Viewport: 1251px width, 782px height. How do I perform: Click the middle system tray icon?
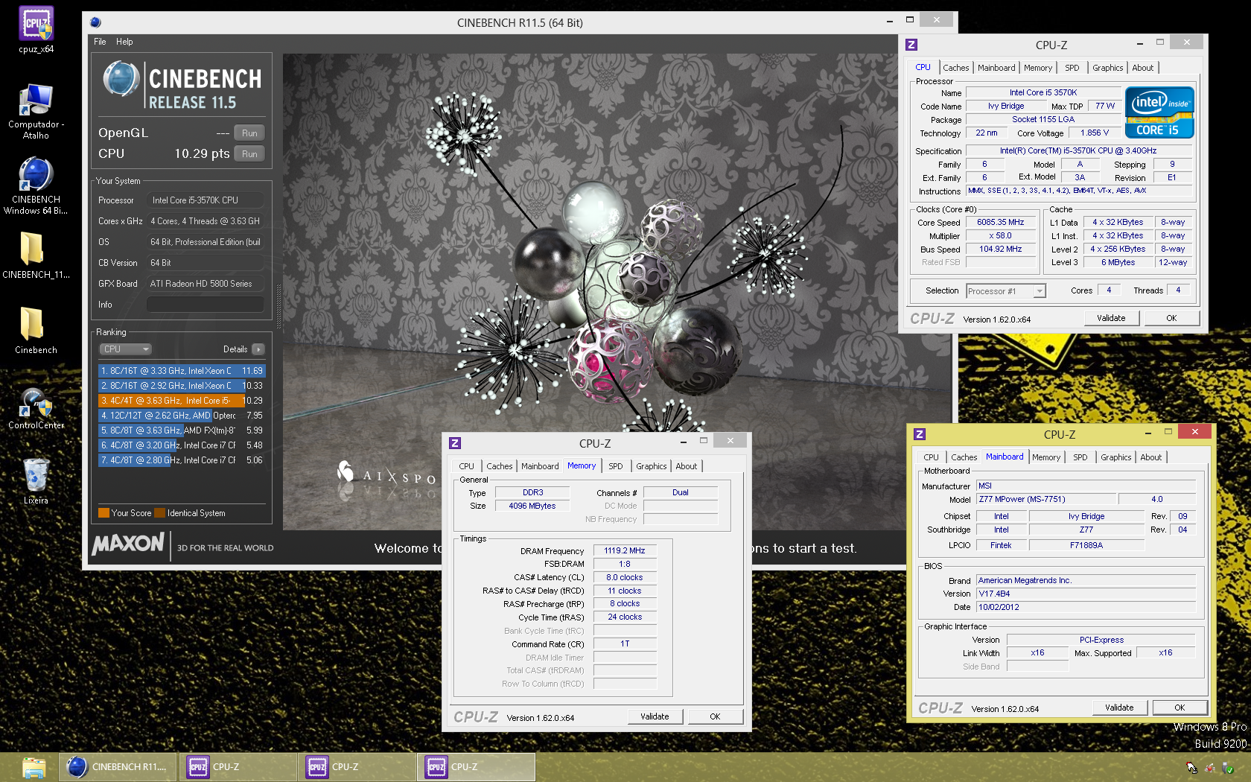pos(1210,767)
